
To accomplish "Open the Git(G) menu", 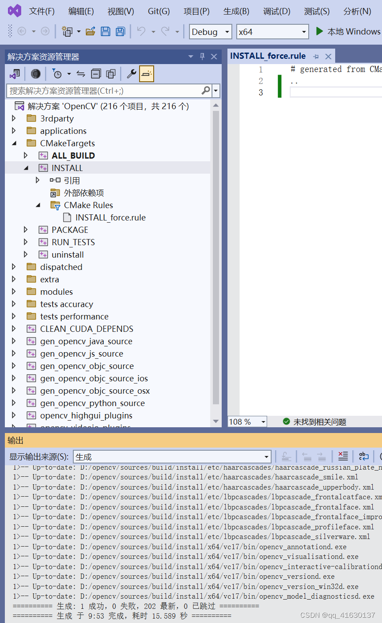I will pos(159,11).
